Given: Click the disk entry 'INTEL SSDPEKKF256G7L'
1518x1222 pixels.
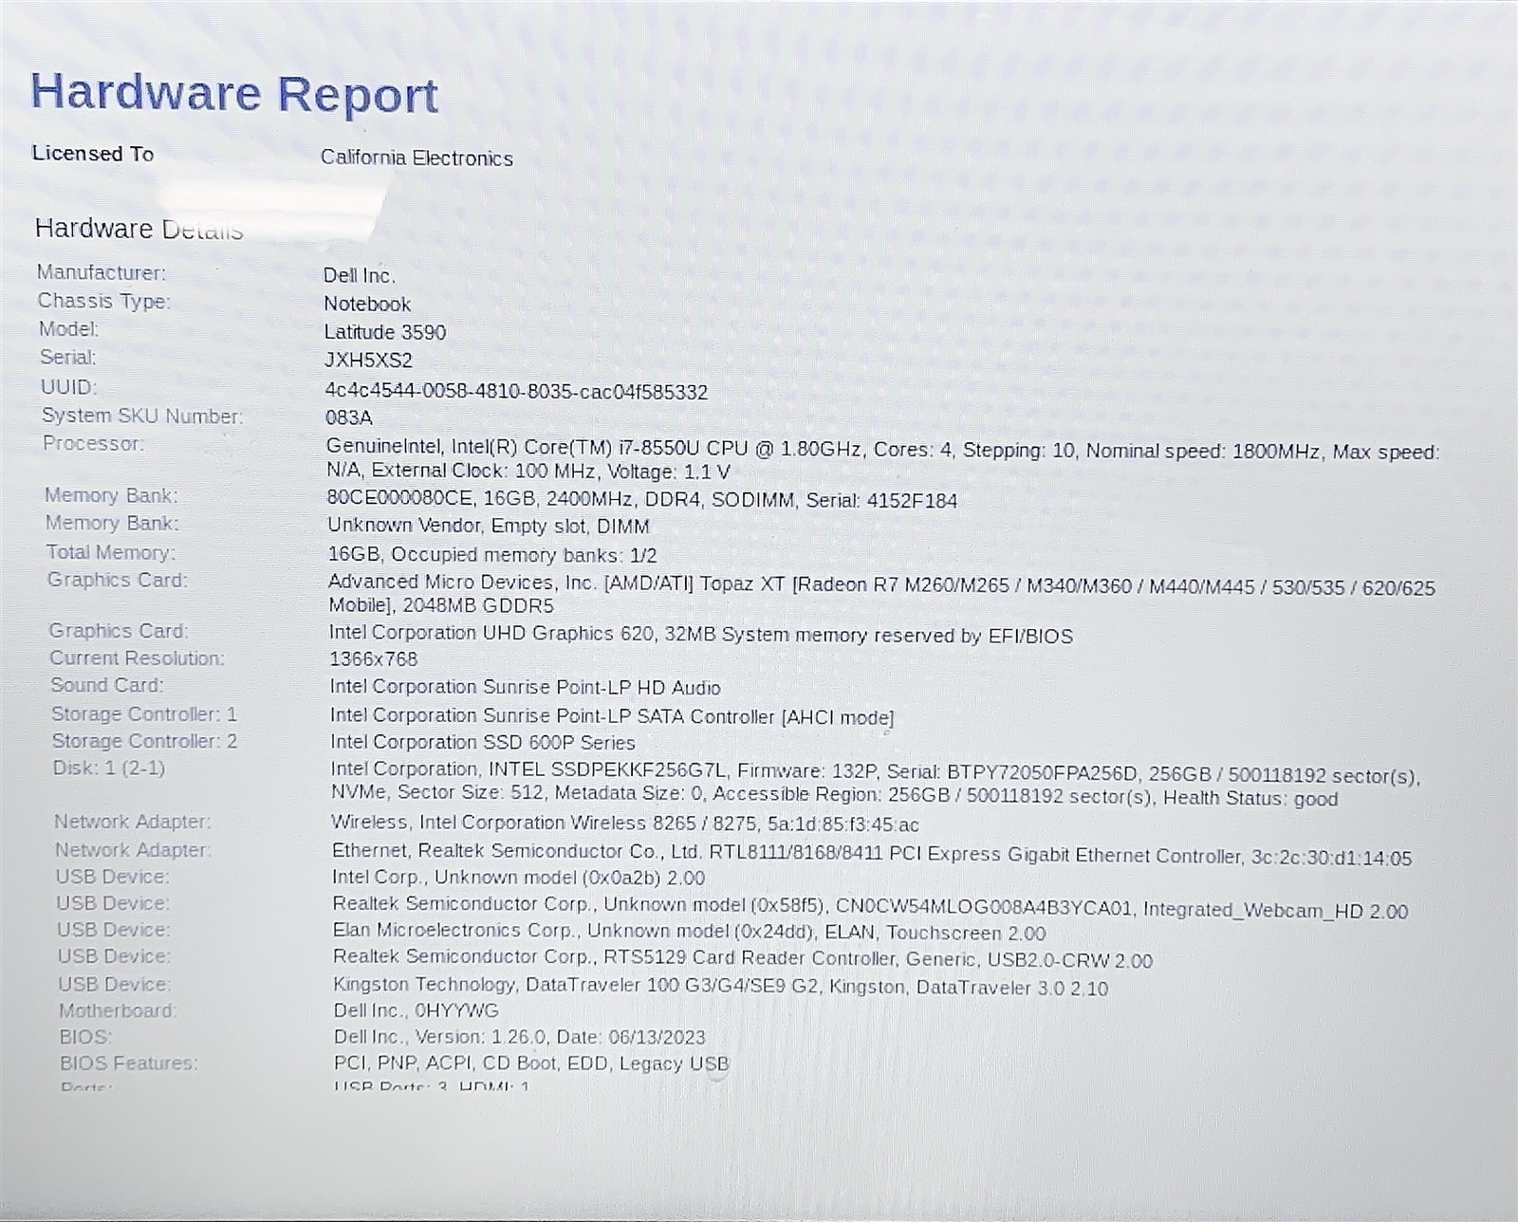Looking at the screenshot, I should tap(875, 786).
